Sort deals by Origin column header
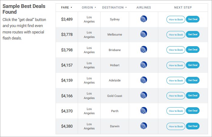 tap(89, 7)
